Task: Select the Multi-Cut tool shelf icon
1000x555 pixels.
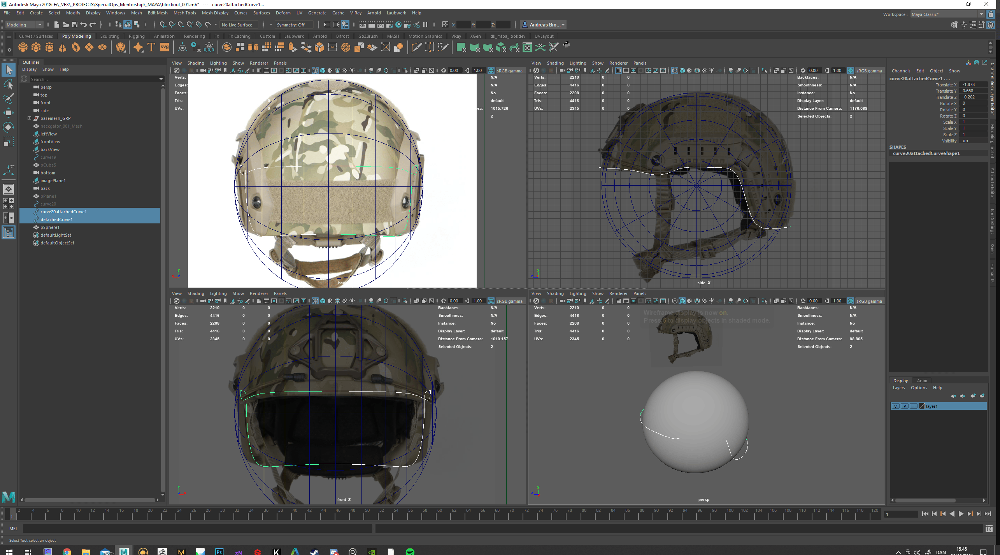Action: click(416, 47)
